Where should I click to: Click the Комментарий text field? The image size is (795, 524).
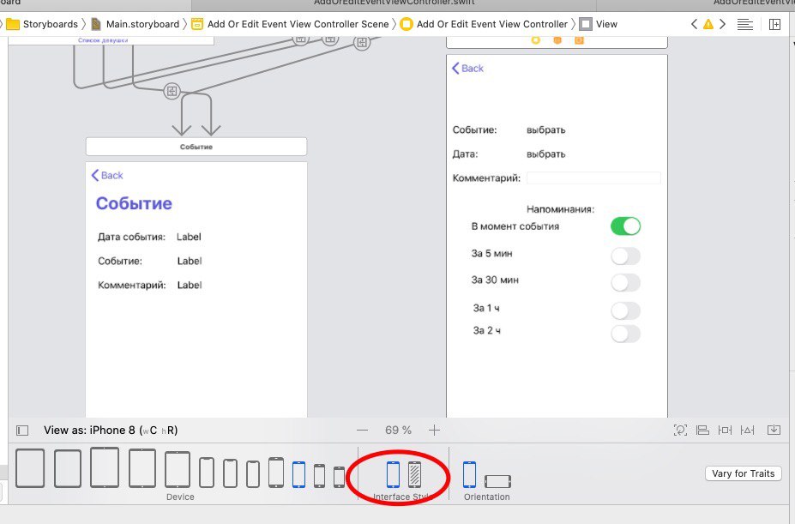point(593,178)
